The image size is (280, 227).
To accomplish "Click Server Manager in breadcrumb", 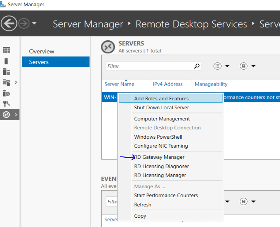I will point(88,24).
